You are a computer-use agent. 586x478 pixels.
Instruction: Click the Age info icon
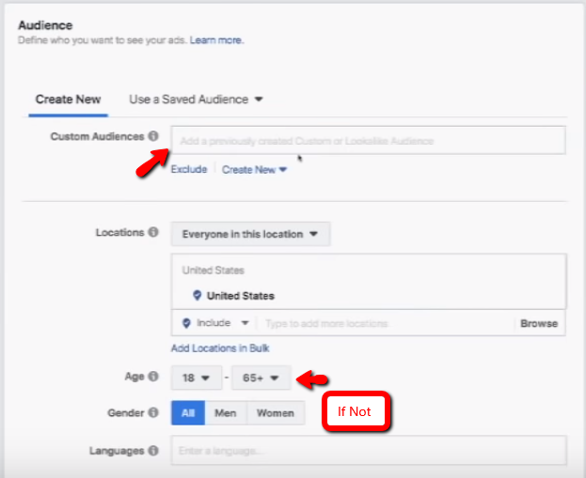[153, 377]
